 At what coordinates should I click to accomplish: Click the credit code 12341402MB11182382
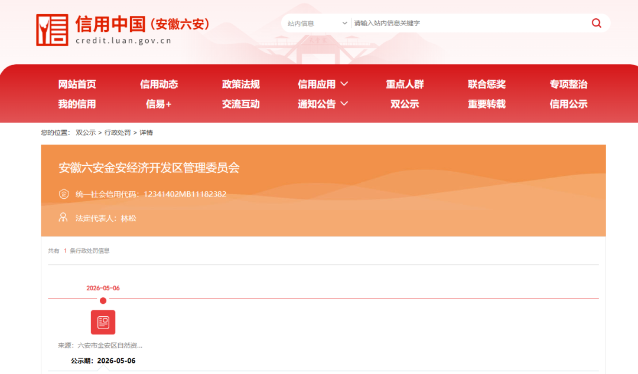pyautogui.click(x=185, y=194)
